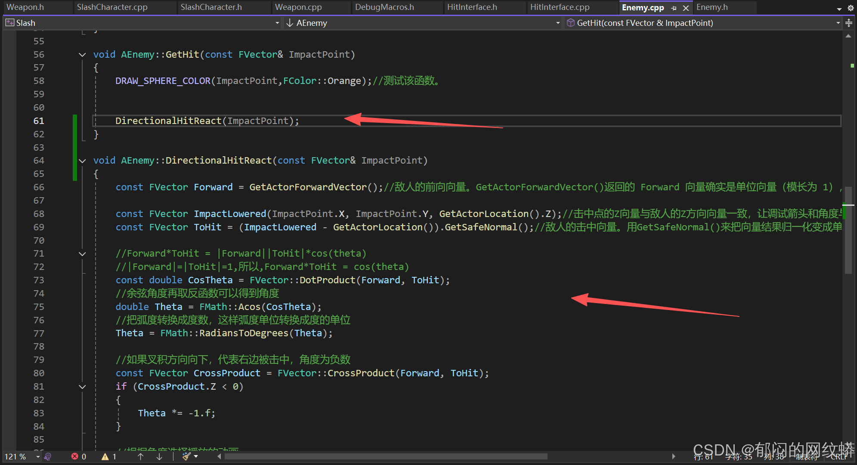Open the cleanup profile dropdown arrow
This screenshot has height=465, width=857.
coord(196,456)
